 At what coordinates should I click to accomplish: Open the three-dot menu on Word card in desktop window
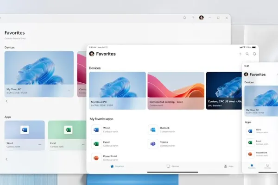[40, 144]
